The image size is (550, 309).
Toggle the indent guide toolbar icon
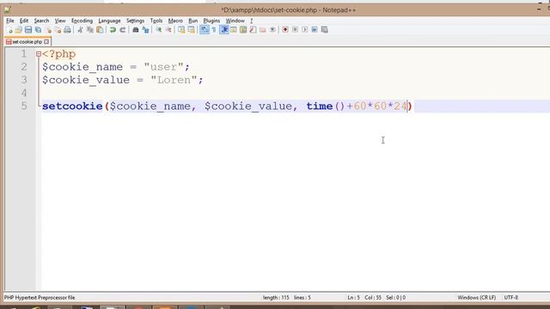point(223,30)
